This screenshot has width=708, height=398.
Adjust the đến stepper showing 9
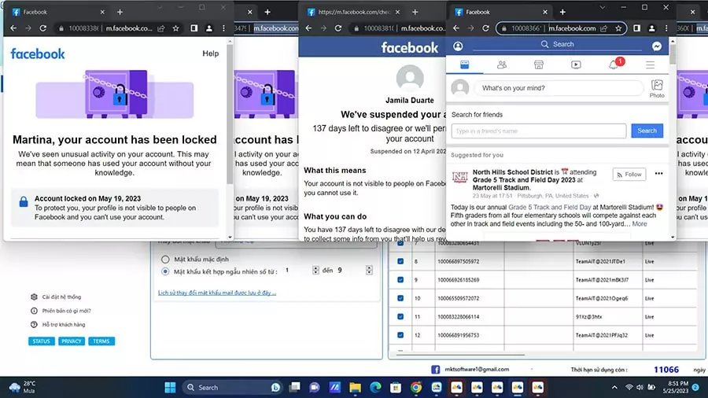coord(370,271)
